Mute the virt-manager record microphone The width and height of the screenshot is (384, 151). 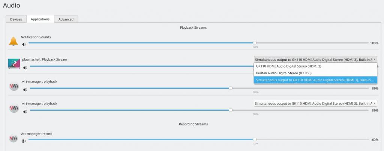point(24,141)
